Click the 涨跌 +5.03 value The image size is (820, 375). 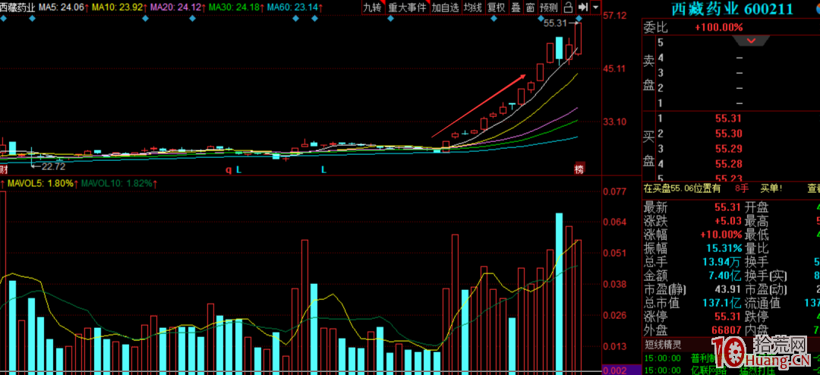coord(728,221)
